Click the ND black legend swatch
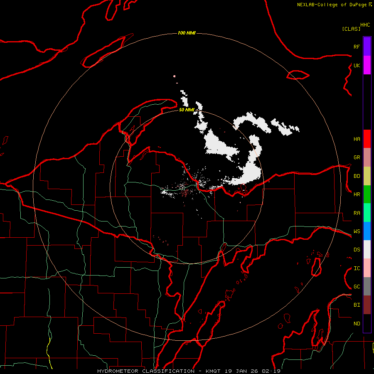This screenshot has height=374, width=374. click(367, 323)
